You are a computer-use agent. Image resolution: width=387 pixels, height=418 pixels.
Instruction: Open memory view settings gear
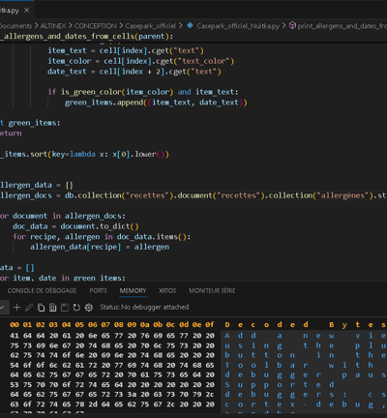pos(89,308)
